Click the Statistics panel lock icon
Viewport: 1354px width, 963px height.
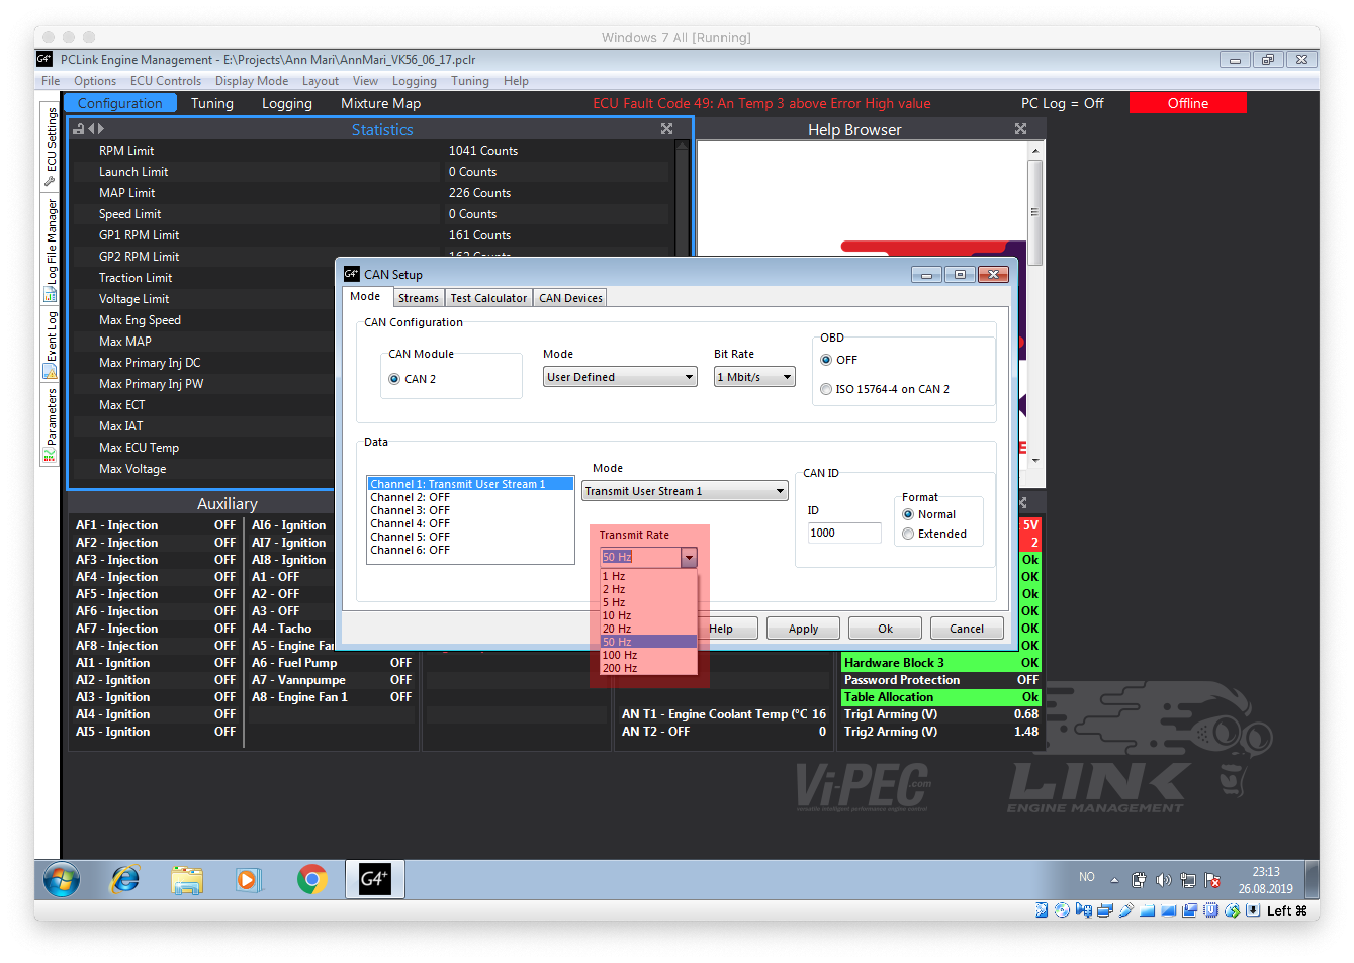78,129
